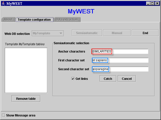Screen dimensions: 161x120
Task: Close the MyWEST window
Action: 157,4
